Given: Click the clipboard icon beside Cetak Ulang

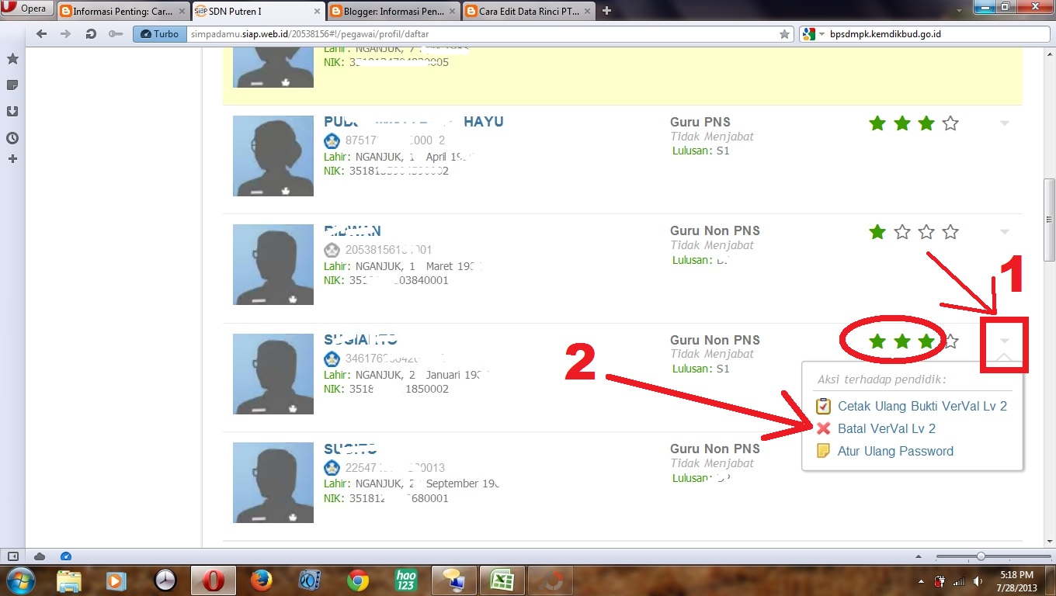Looking at the screenshot, I should pos(824,406).
